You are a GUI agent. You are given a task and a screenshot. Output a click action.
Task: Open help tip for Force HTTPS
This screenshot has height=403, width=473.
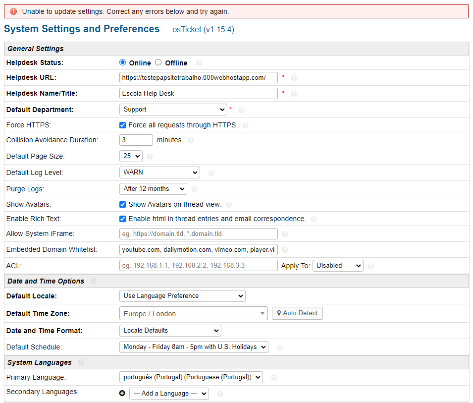point(246,125)
